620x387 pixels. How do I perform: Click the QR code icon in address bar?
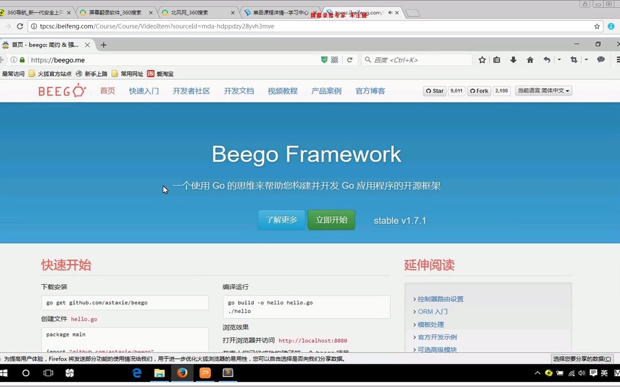tap(335, 60)
